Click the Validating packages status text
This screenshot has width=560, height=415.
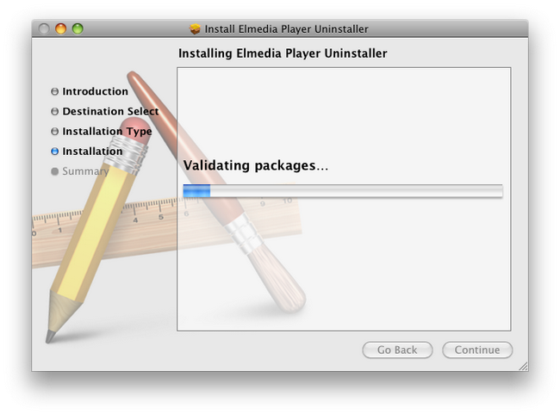coord(256,166)
